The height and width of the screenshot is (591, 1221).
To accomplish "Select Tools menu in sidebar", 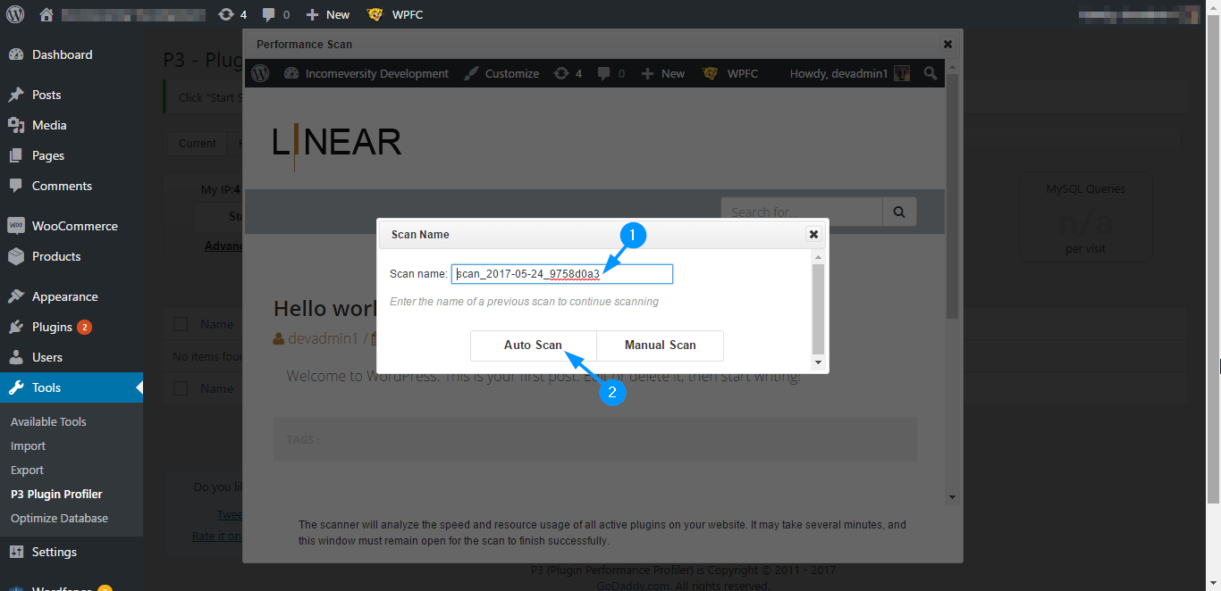I will click(x=72, y=387).
